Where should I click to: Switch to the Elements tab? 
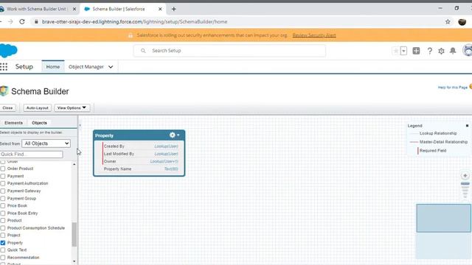(13, 123)
